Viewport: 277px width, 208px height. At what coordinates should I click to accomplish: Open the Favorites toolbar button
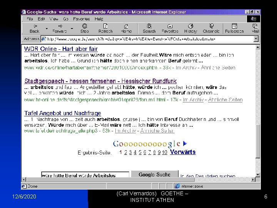[x=170, y=29]
